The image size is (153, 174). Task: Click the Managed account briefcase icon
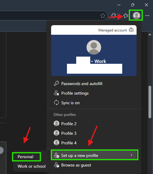click(131, 30)
